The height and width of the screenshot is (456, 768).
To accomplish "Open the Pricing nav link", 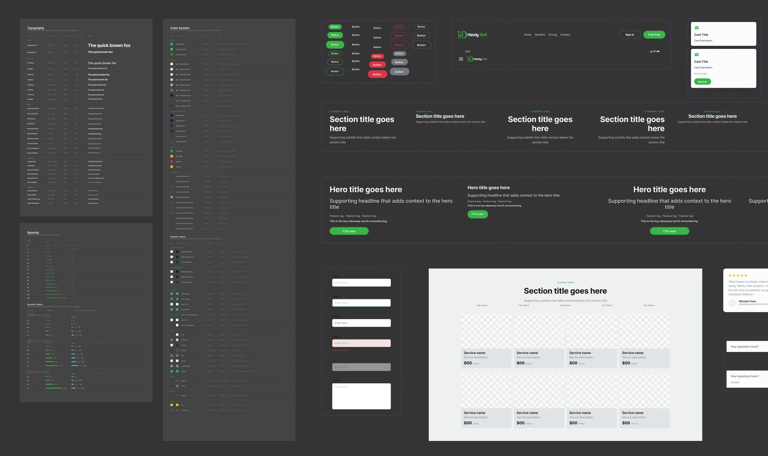I will click(553, 35).
